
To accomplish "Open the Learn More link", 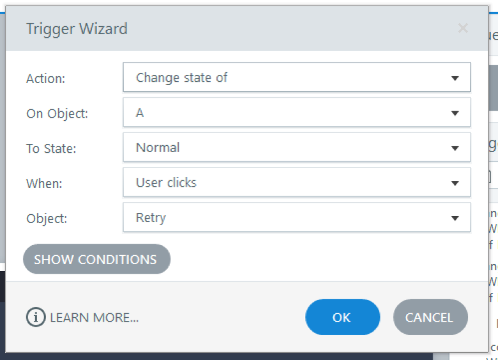I will point(94,317).
